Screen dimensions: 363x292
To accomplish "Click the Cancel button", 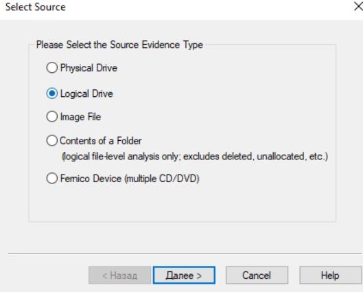I will tap(257, 275).
